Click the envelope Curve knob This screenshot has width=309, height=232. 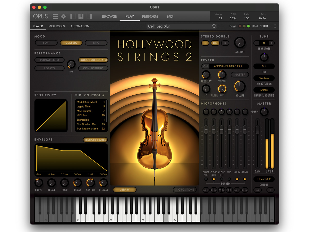(39, 183)
